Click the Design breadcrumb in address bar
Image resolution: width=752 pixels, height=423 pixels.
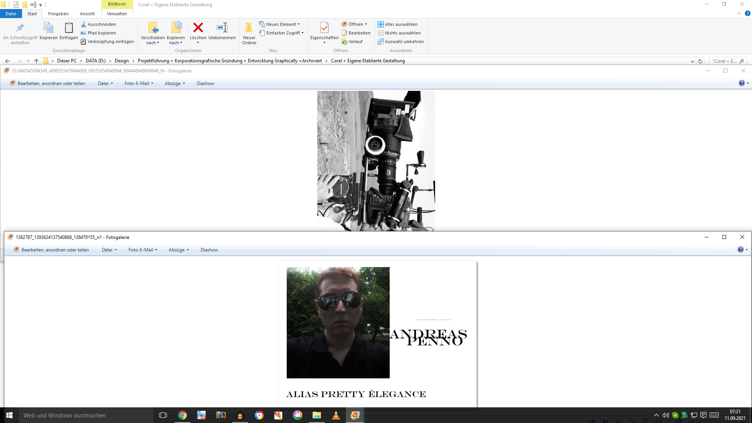pos(122,61)
